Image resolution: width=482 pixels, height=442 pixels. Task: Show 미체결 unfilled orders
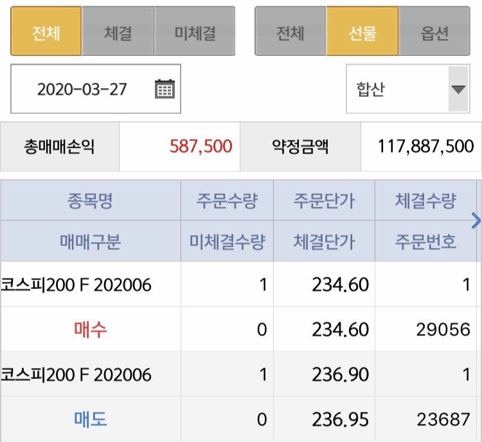(x=195, y=31)
